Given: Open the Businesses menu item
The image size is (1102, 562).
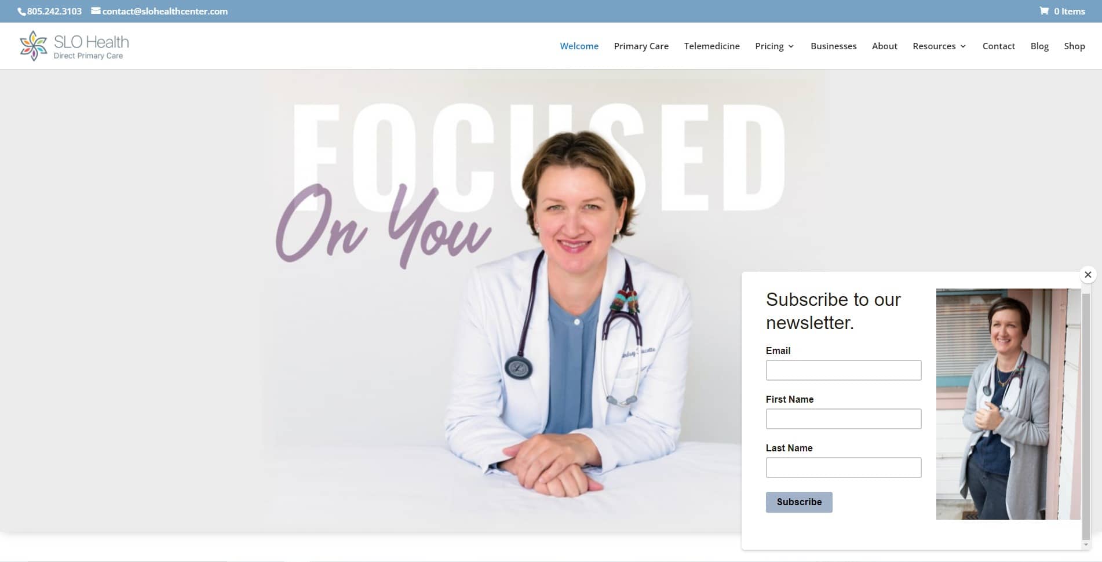Looking at the screenshot, I should point(833,46).
